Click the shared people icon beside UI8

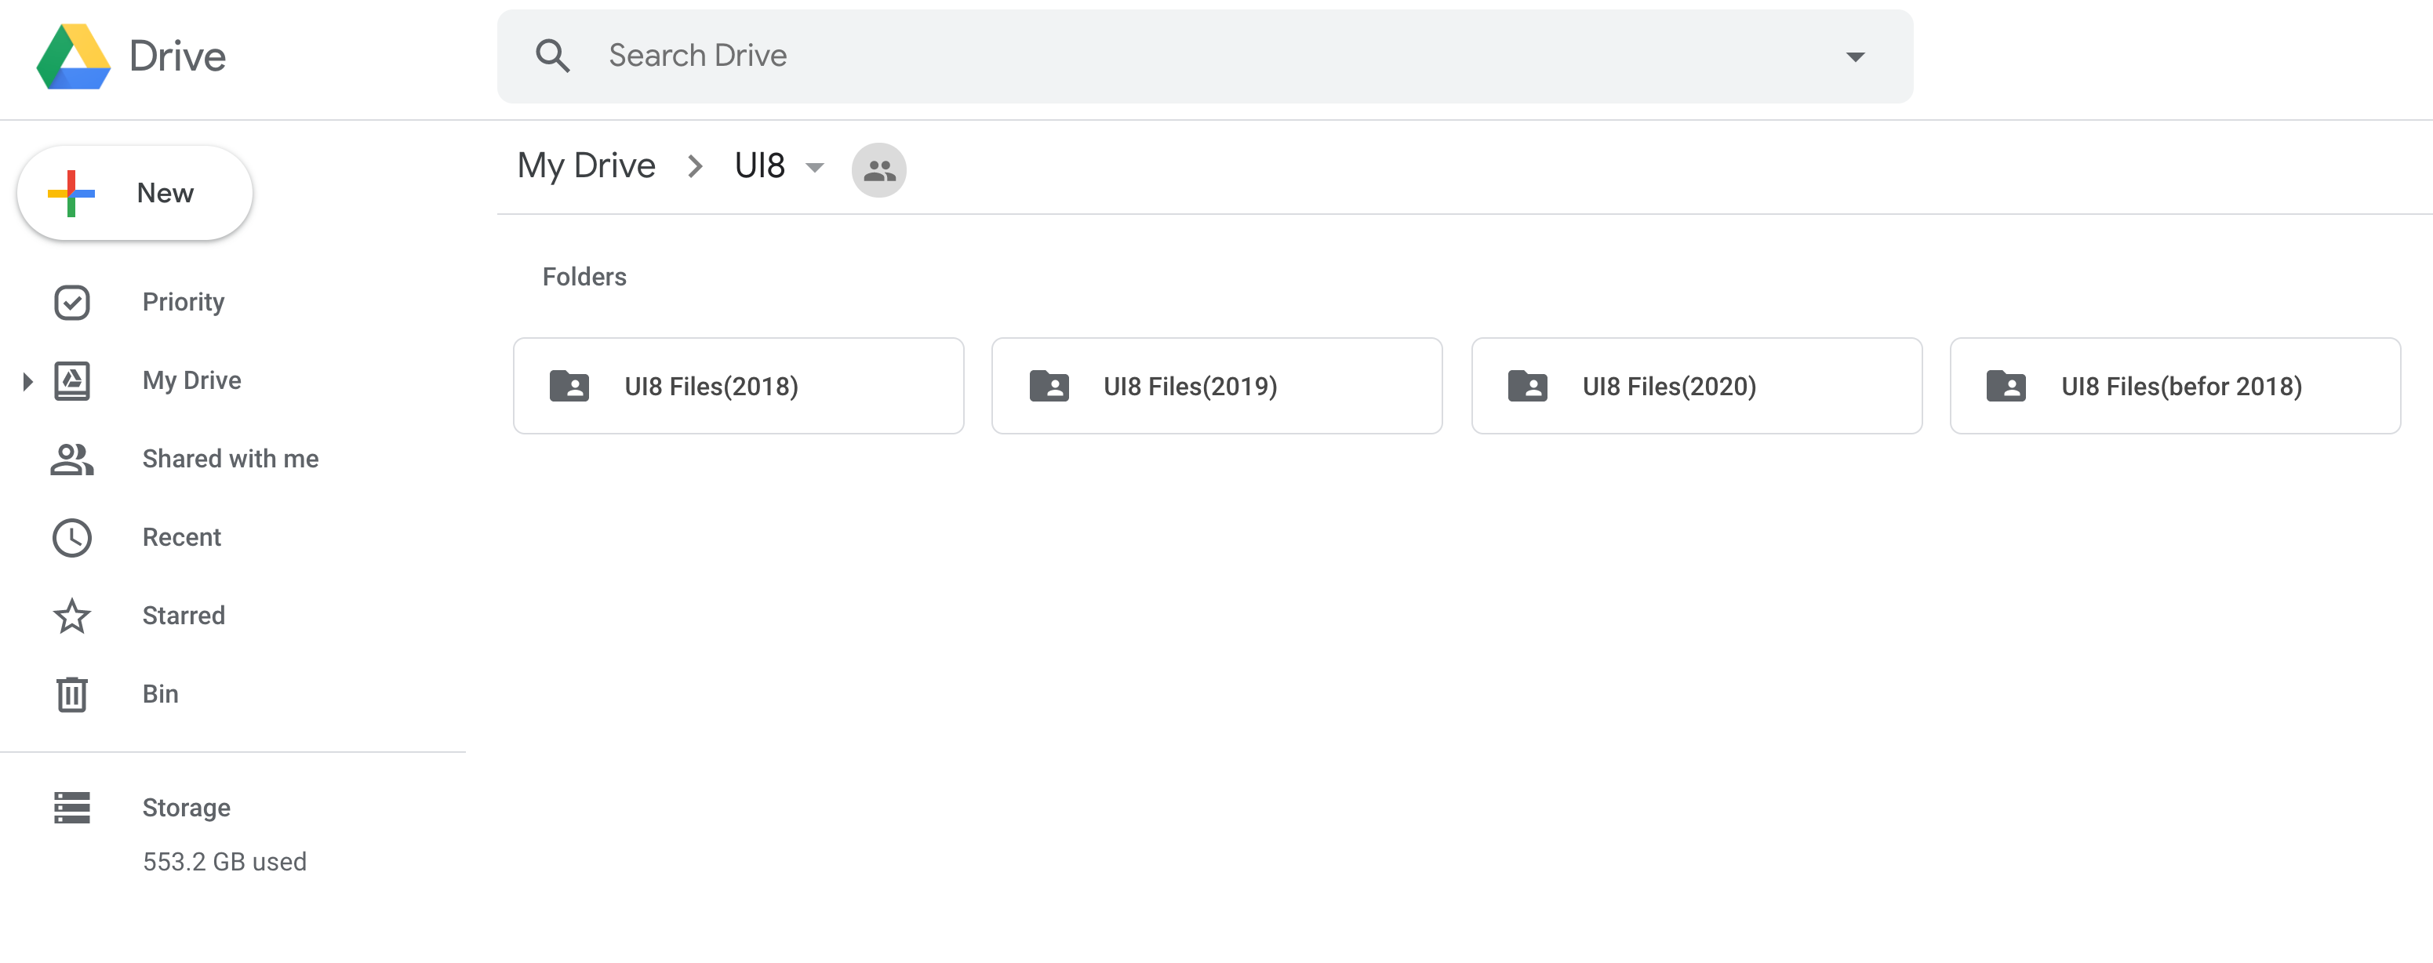coord(878,170)
